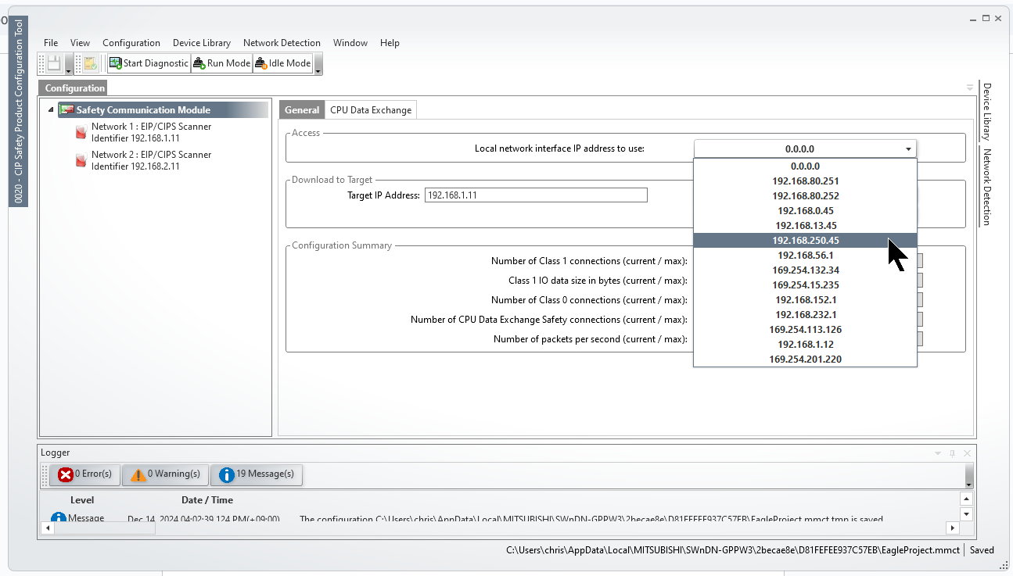Choose 169.254.201.220 from the IP list
This screenshot has height=576, width=1013.
click(805, 360)
